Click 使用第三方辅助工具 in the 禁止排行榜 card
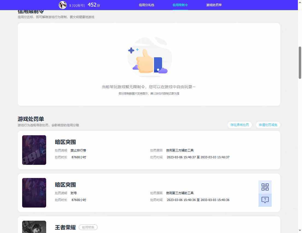 point(180,150)
